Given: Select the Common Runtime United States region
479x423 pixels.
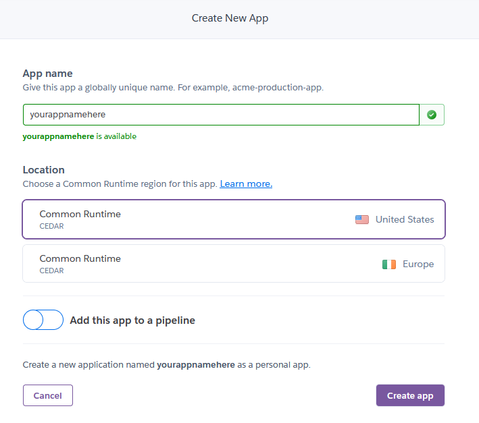Looking at the screenshot, I should point(234,219).
